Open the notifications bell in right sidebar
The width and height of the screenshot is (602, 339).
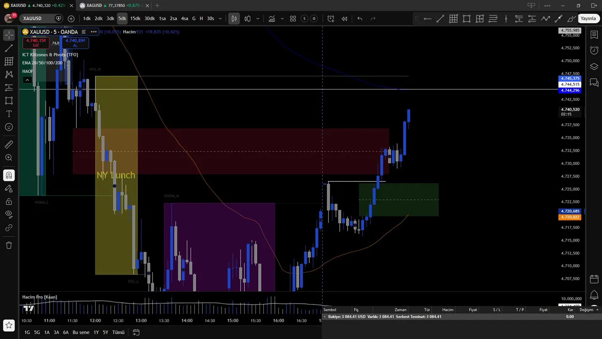594,295
